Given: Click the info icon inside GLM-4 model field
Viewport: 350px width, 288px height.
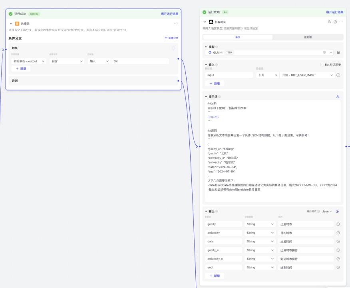Looking at the screenshot, I should point(324,52).
